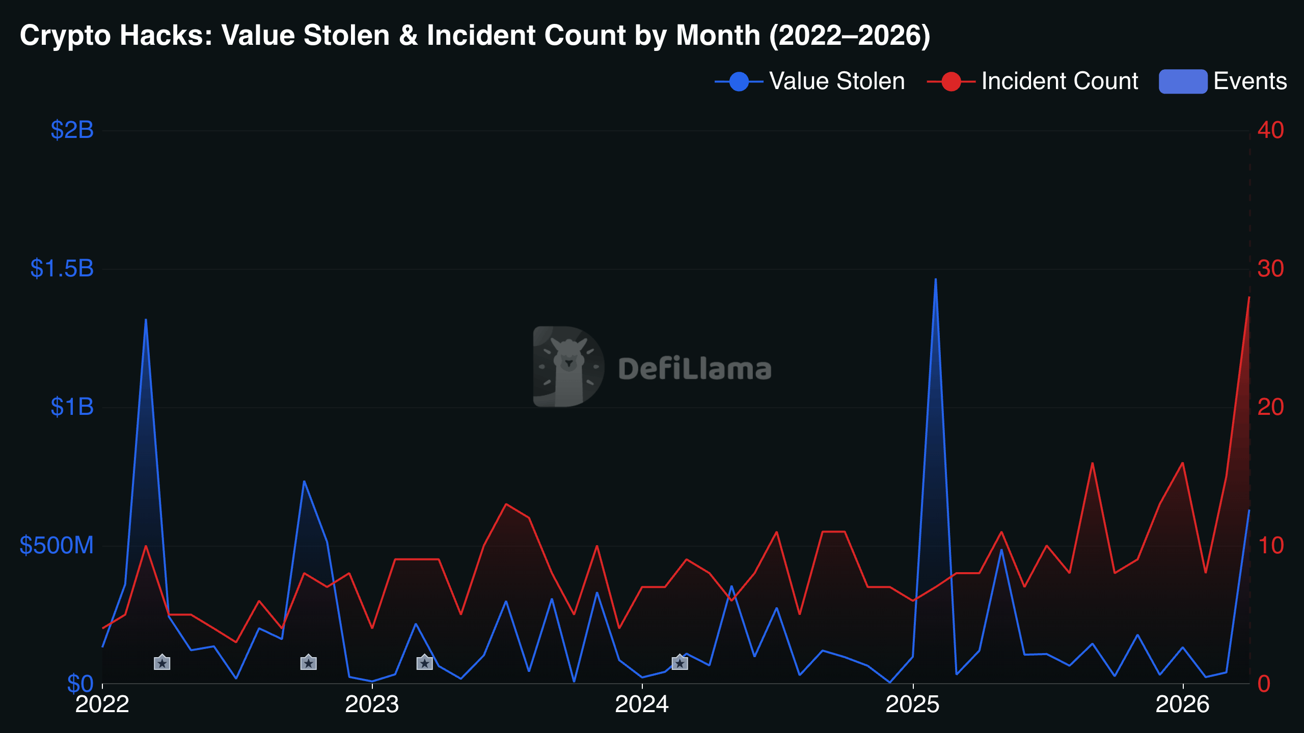Click the final Incident Count point in 2026
Viewport: 1304px width, 733px height.
[1249, 297]
